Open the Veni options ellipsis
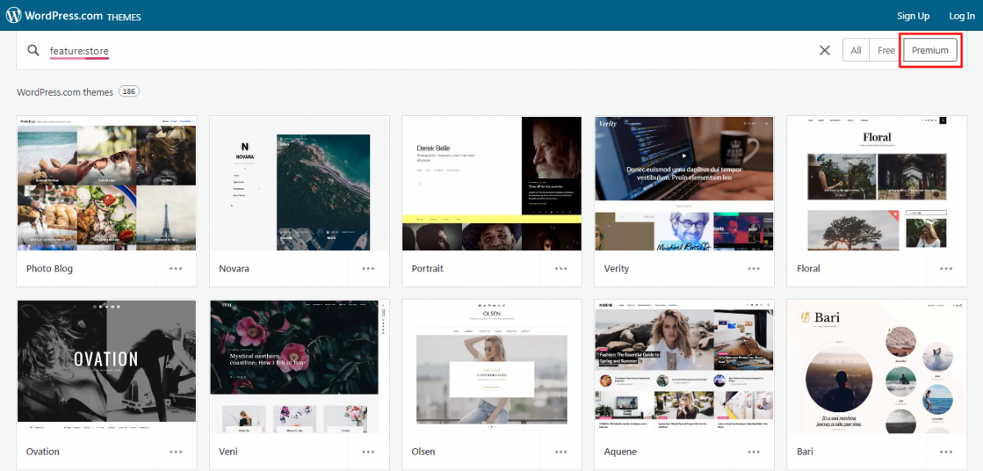The width and height of the screenshot is (983, 471). click(369, 451)
